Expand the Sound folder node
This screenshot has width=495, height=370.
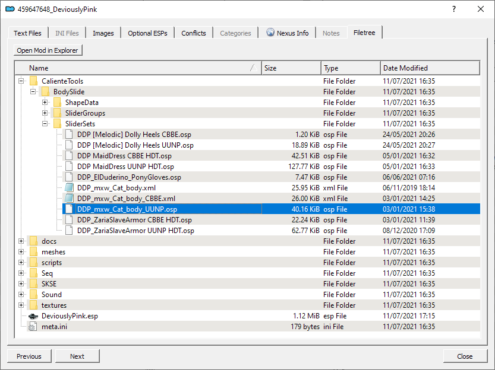coord(21,295)
